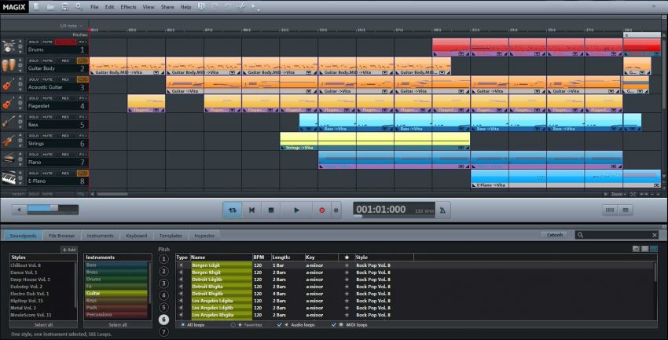Screen dimensions: 668x340
Task: Adjust the master volume slider
Action: pyautogui.click(x=53, y=210)
